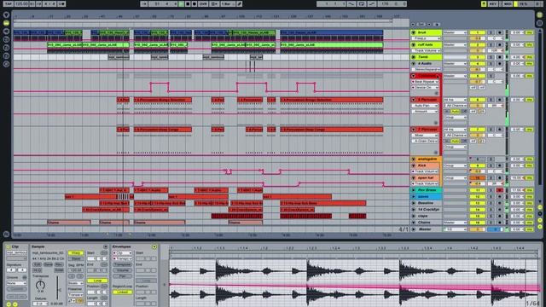Image resolution: width=546 pixels, height=307 pixels.
Task: Unfold the Rev Brass track
Action: (413, 190)
